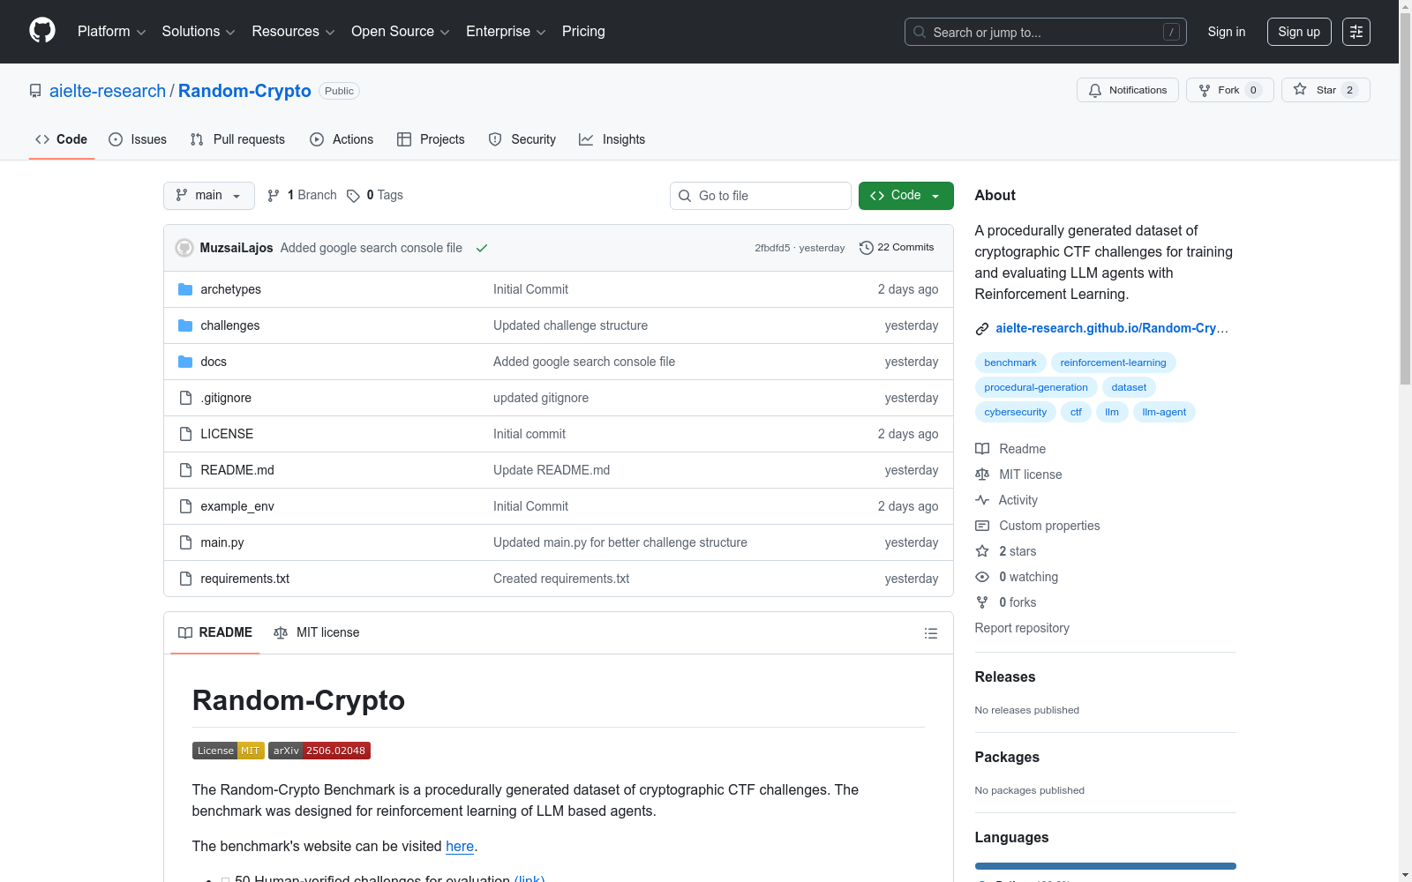The image size is (1412, 882).
Task: Open Custom properties in sidebar
Action: 1038,526
